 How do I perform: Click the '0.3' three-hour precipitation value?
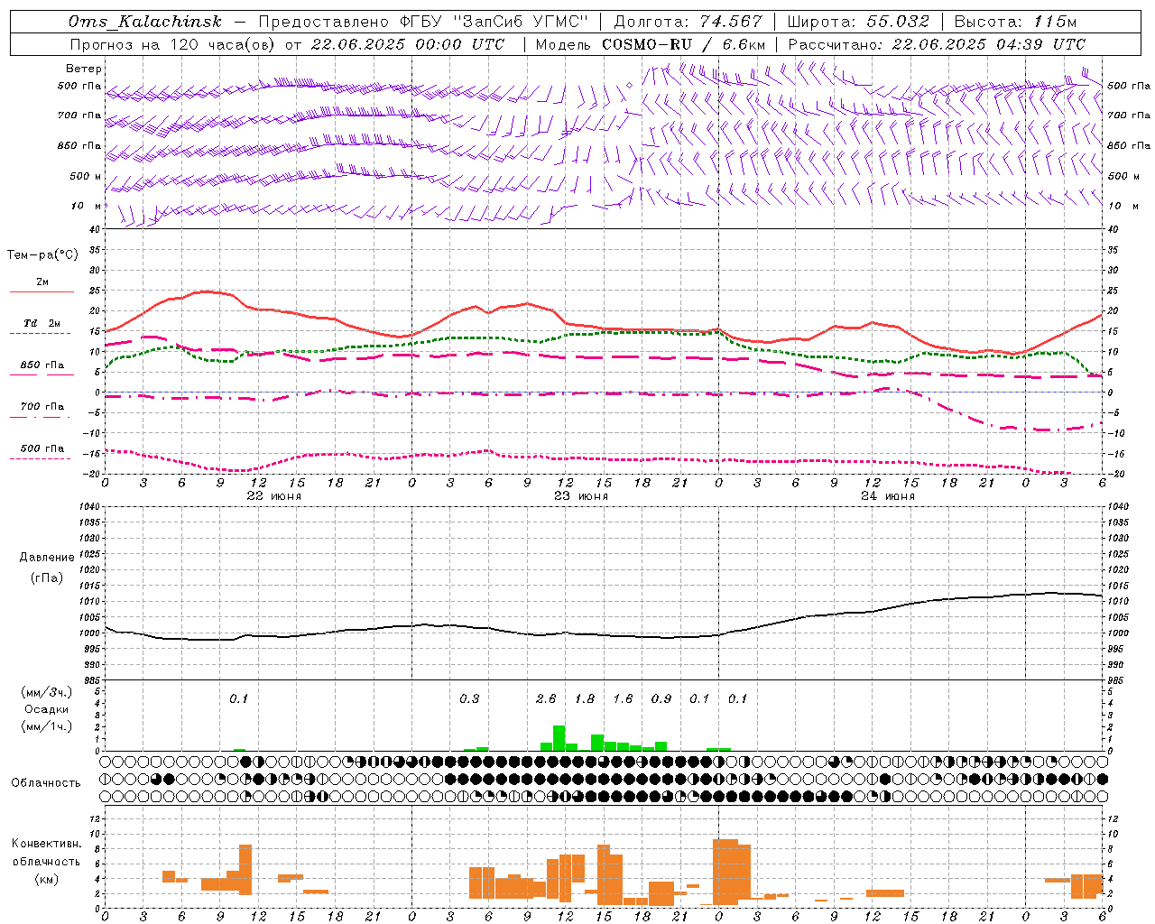(469, 699)
